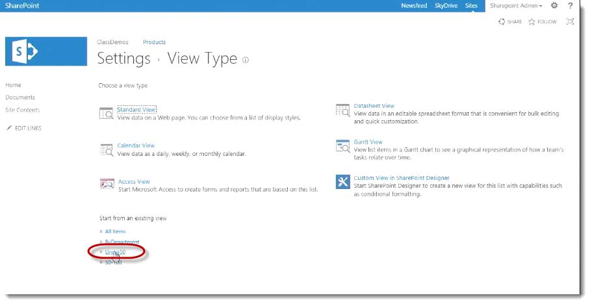Choose the Calendar View link

(136, 146)
